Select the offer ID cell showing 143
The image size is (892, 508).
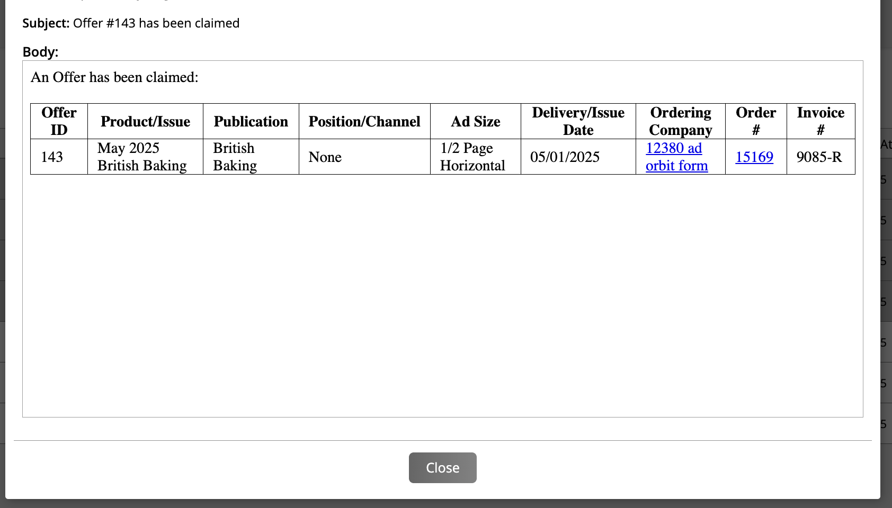point(52,157)
